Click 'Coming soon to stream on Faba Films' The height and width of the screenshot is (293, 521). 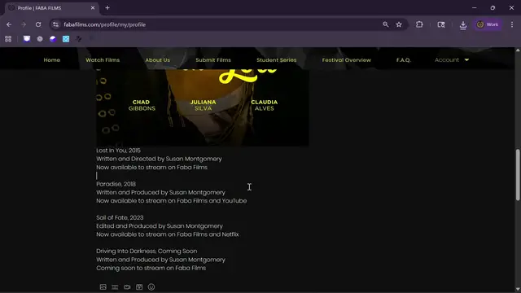tap(151, 268)
